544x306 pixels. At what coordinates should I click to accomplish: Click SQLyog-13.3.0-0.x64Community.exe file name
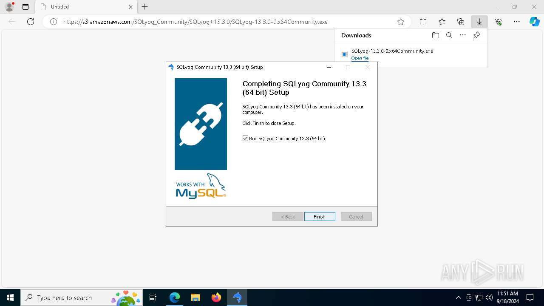392,51
